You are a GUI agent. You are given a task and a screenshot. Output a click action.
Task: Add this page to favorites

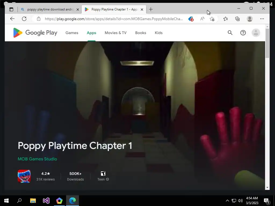point(212,19)
